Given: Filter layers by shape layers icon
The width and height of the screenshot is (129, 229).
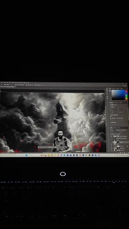Looking at the screenshot, I should click(122, 130).
